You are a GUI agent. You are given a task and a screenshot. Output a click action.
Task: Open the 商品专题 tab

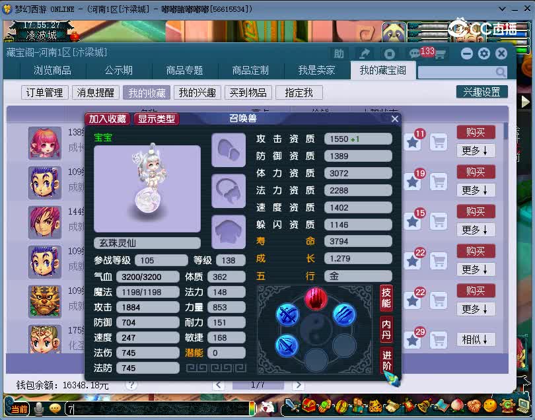pyautogui.click(x=184, y=70)
